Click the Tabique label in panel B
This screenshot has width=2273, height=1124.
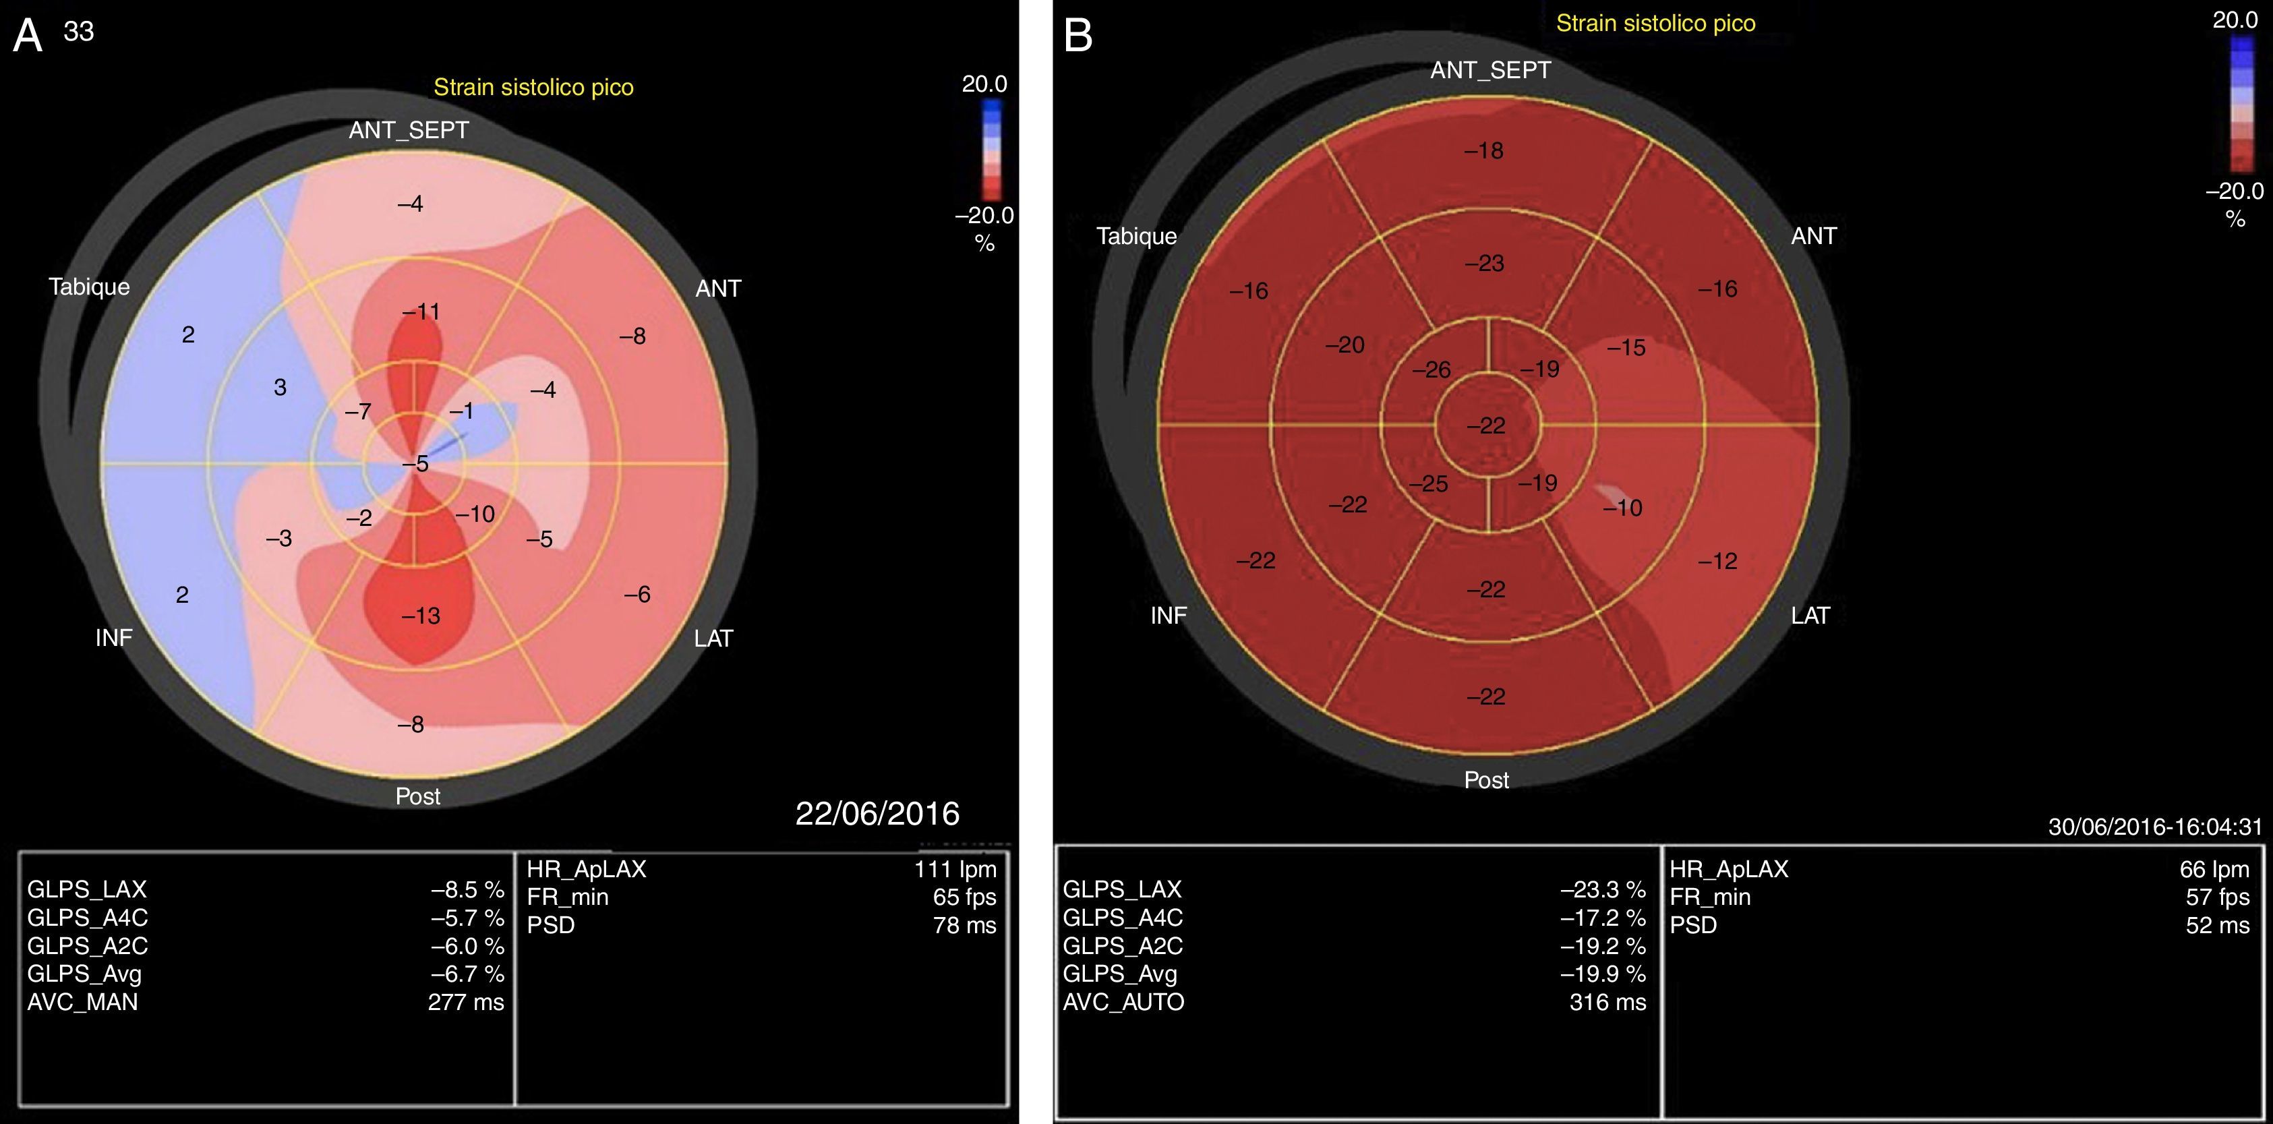(x=1135, y=235)
